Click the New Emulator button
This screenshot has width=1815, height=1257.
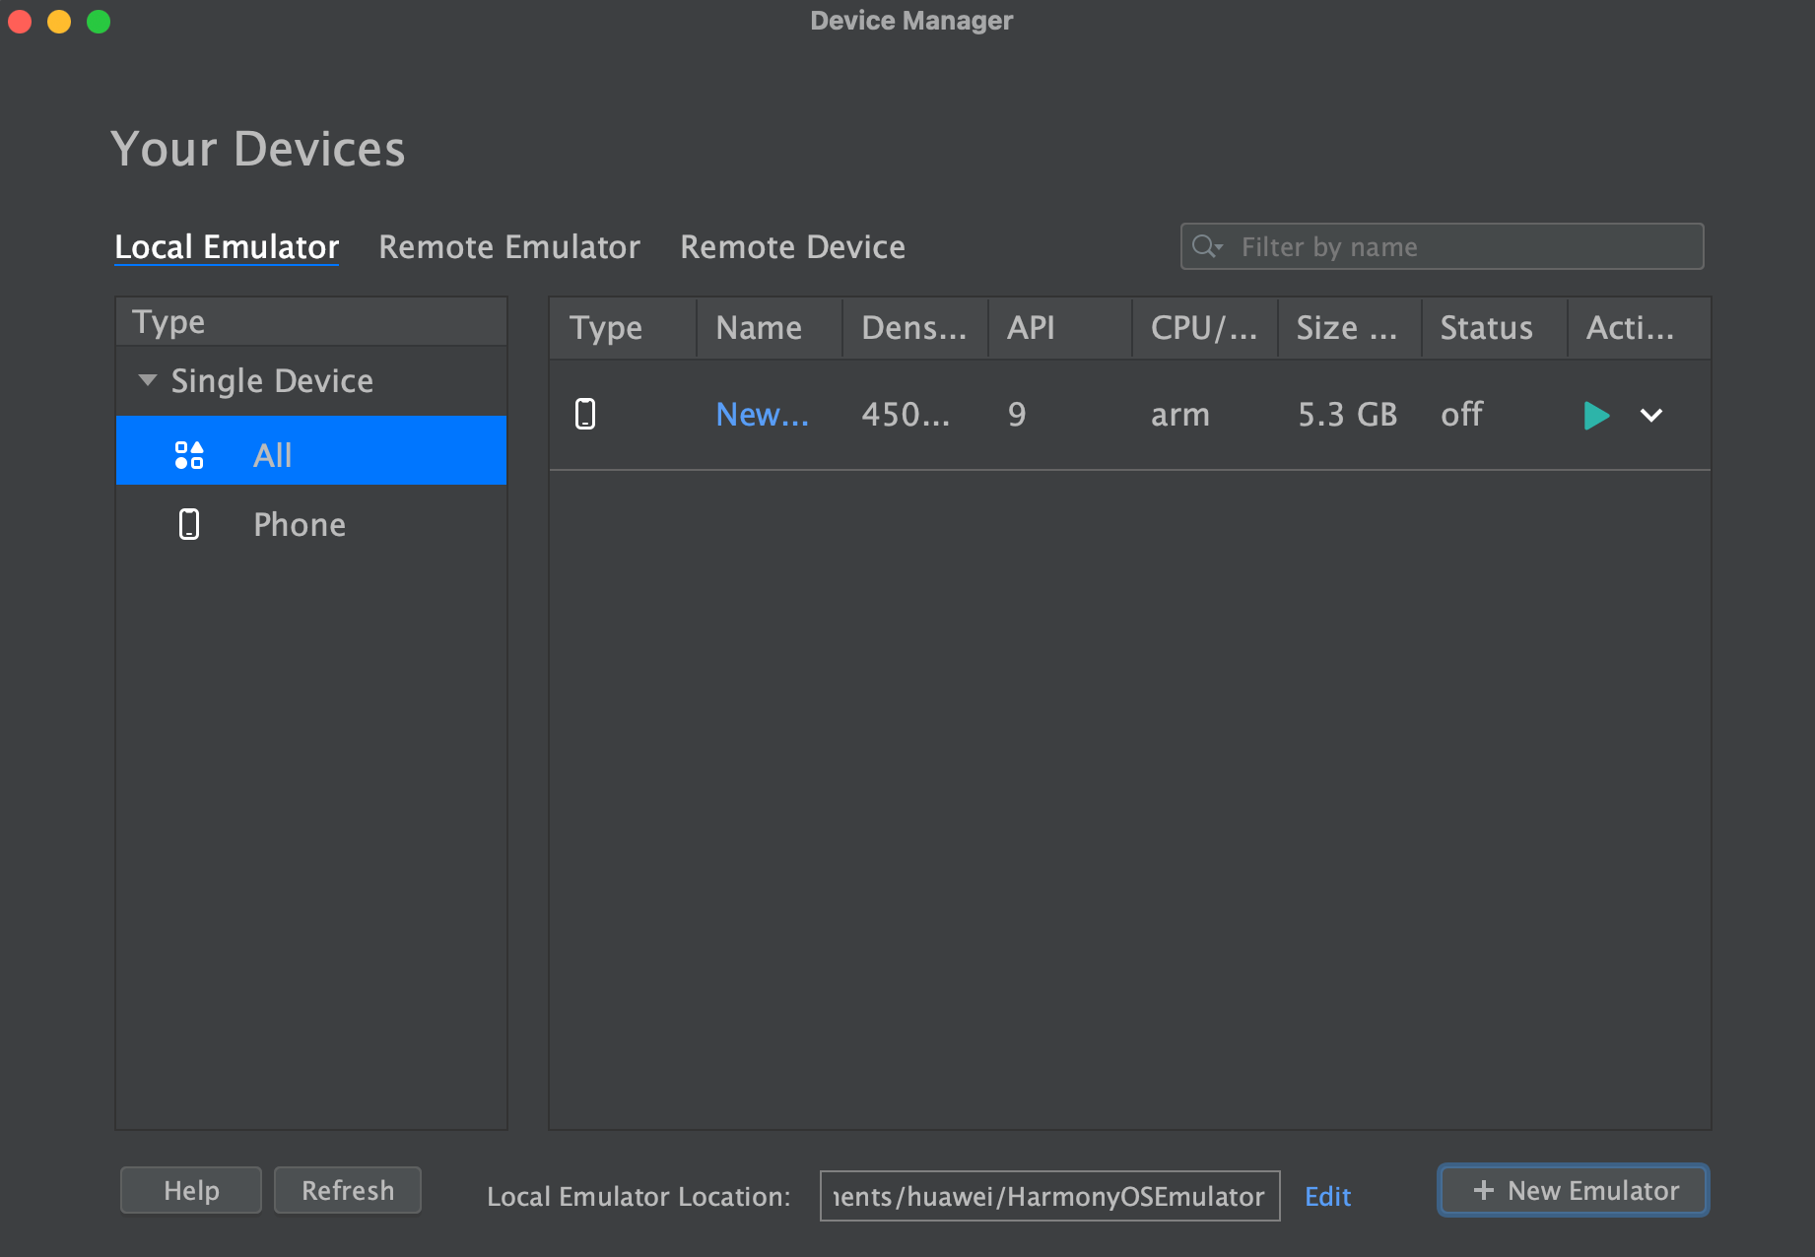tap(1574, 1190)
